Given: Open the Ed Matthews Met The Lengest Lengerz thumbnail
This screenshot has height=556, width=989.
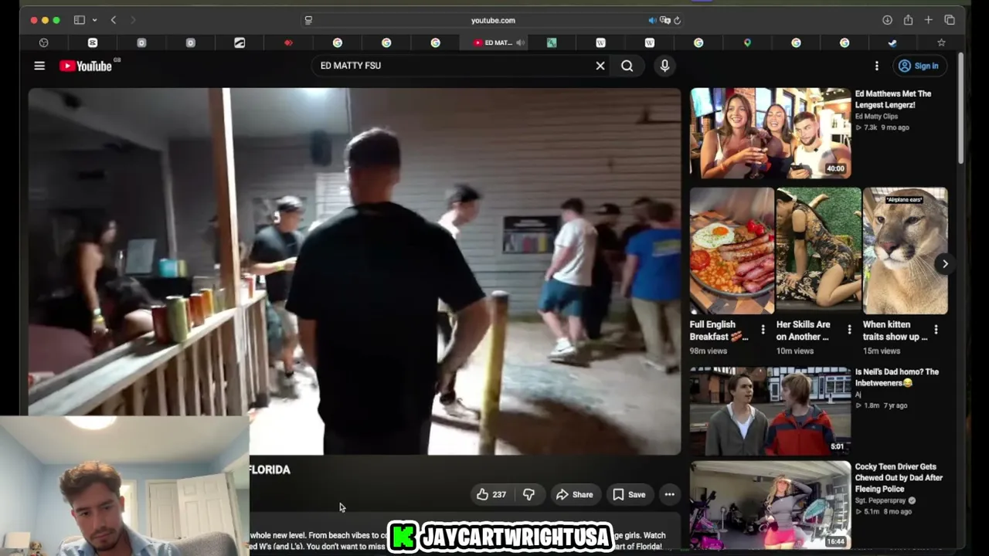Looking at the screenshot, I should click(770, 133).
